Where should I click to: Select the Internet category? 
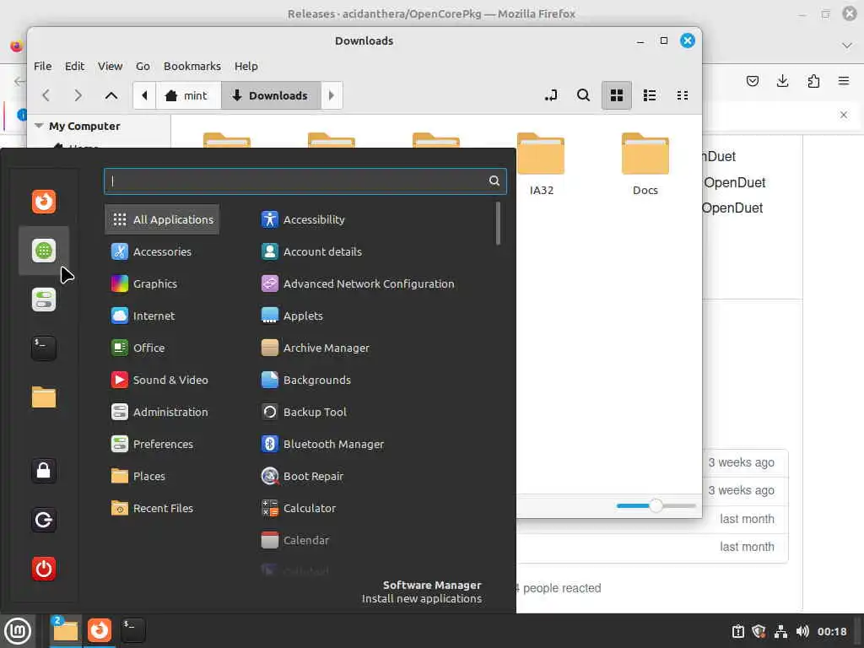143,316
